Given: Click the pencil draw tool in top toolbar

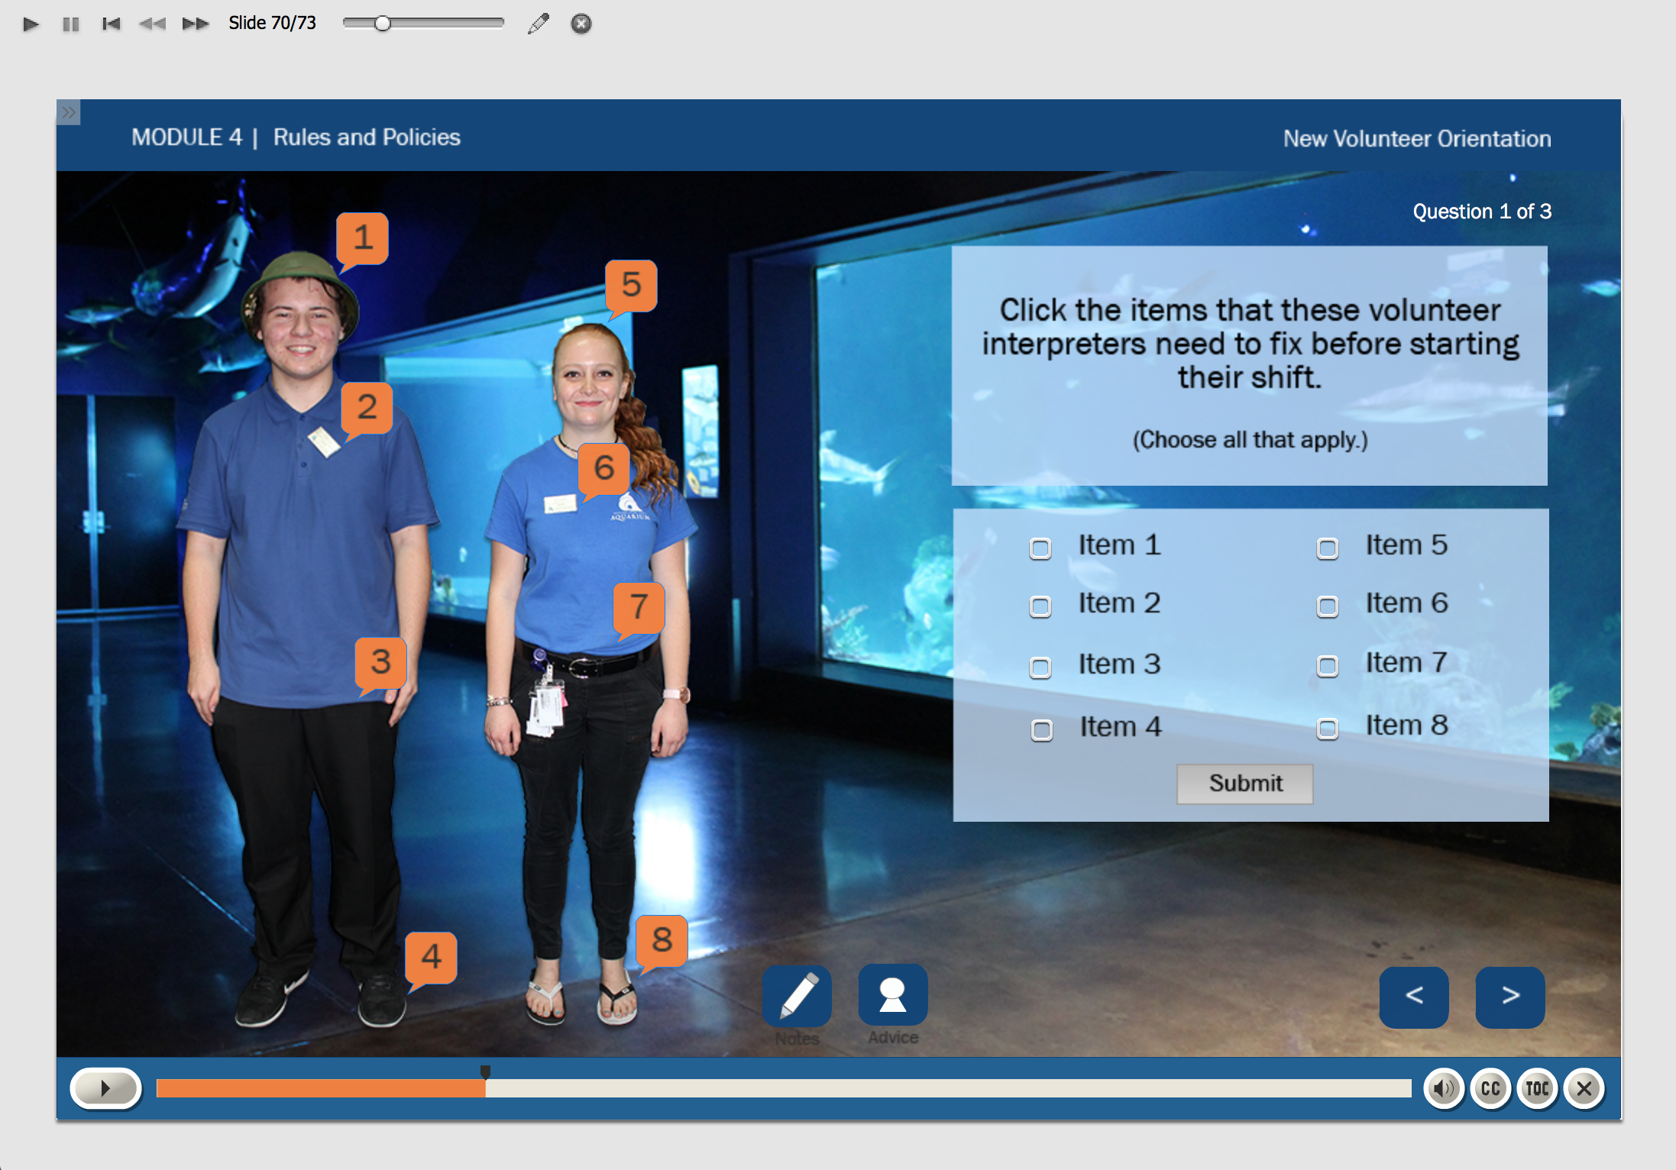Looking at the screenshot, I should (538, 24).
